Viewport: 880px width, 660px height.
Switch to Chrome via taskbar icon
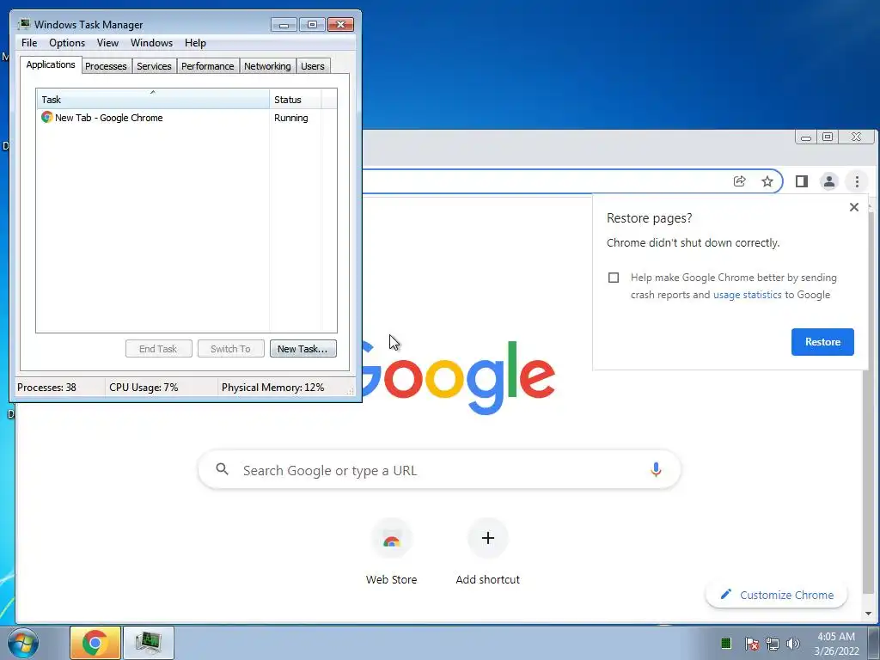click(95, 643)
